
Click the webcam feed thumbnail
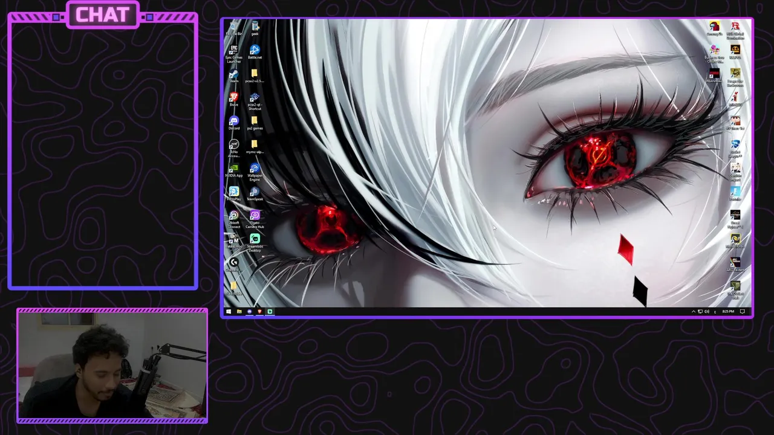coord(112,366)
